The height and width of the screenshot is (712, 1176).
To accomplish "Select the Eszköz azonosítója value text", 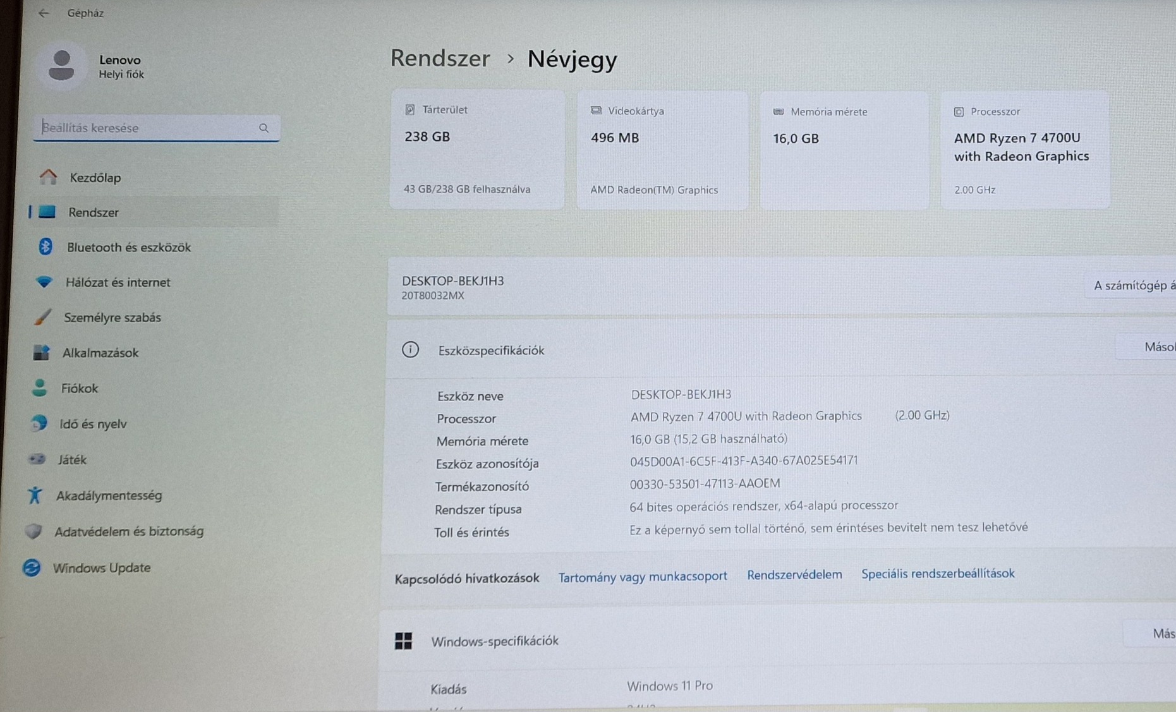I will click(x=744, y=461).
